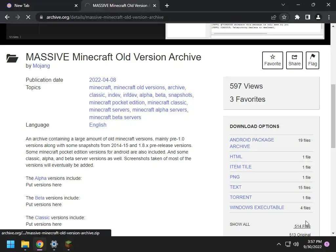Viewport: 336px width, 252px height.
Task: Click the browser back arrow
Action: pyautogui.click(x=7, y=17)
